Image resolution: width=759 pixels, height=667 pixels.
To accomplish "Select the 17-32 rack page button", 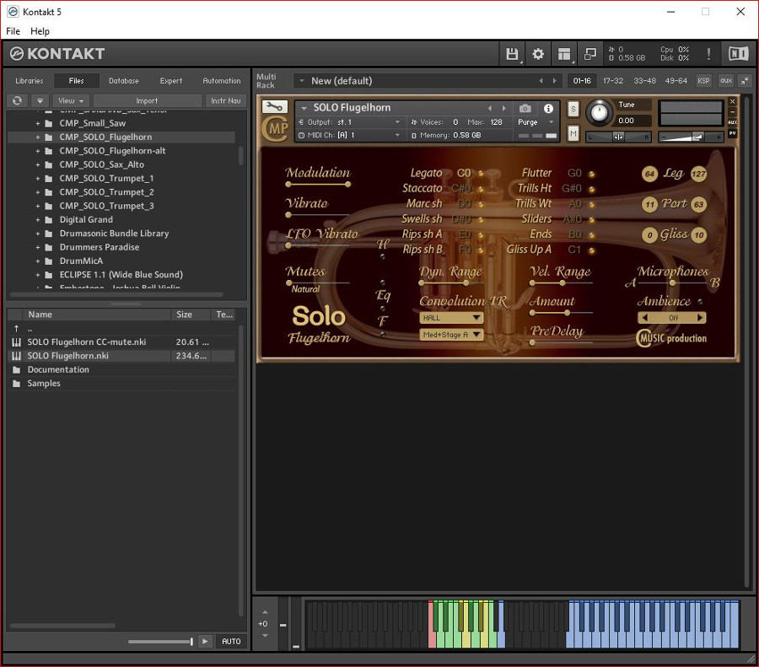I will click(x=613, y=81).
